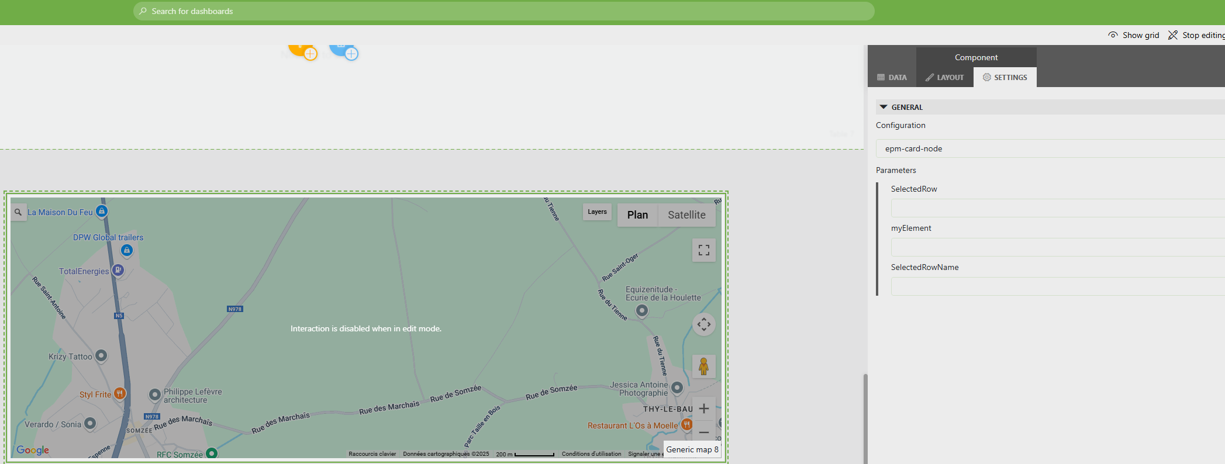The image size is (1225, 464).
Task: Click the Verardo / Sonia map pin
Action: 90,423
